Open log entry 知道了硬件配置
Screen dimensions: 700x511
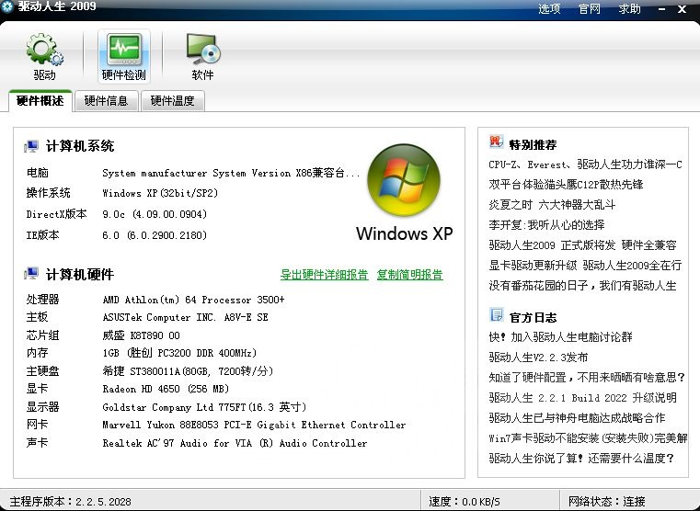pyautogui.click(x=587, y=377)
